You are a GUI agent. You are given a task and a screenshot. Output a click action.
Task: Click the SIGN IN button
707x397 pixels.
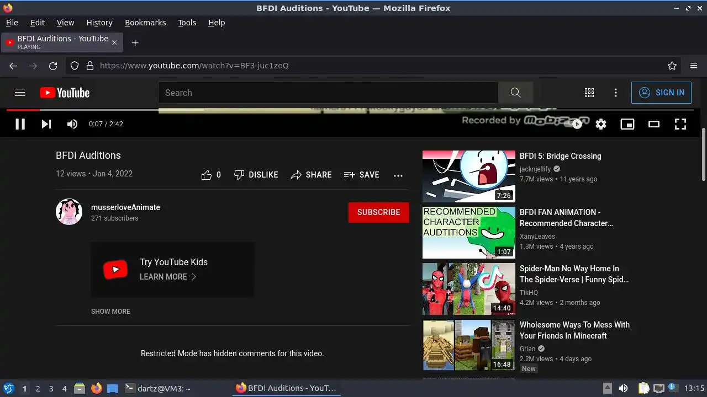coord(661,93)
